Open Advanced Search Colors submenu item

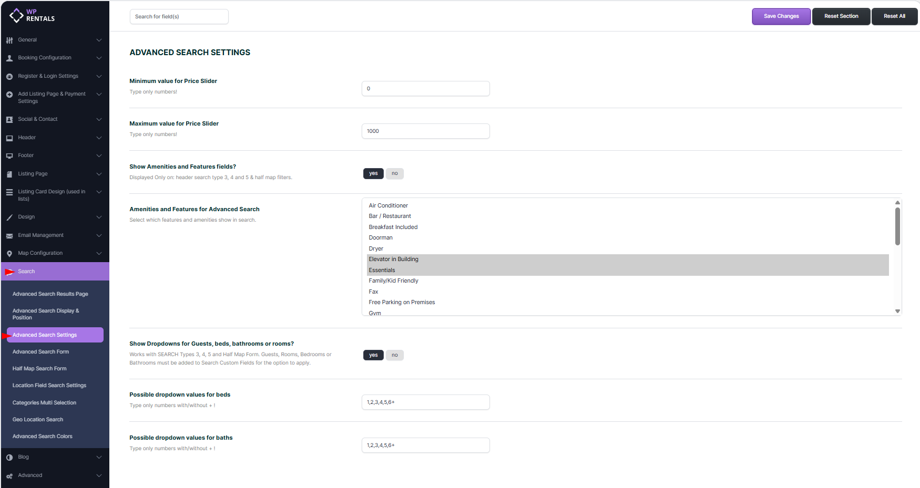coord(42,437)
